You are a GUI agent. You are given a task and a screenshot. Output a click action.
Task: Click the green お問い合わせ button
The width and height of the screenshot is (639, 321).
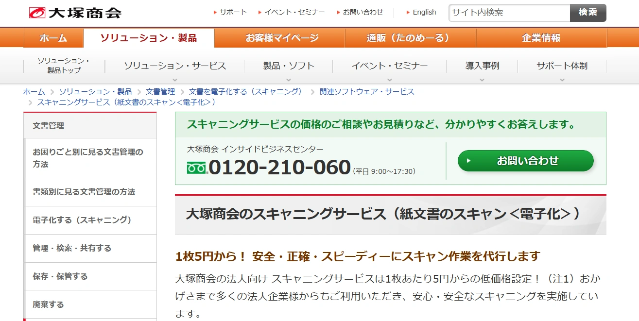pos(526,161)
